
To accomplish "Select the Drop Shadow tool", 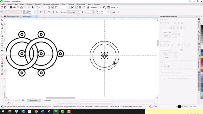I will click(x=2, y=63).
